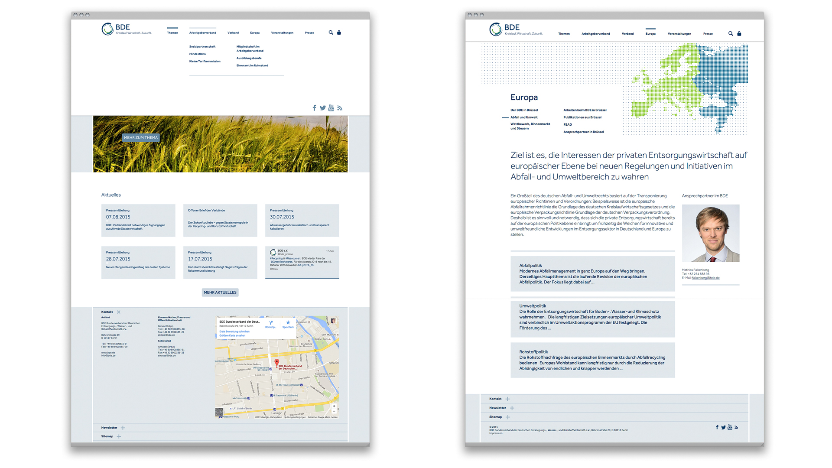Open Veranstaltungen menu in right window
Viewport: 832px width, 468px height.
pos(679,33)
